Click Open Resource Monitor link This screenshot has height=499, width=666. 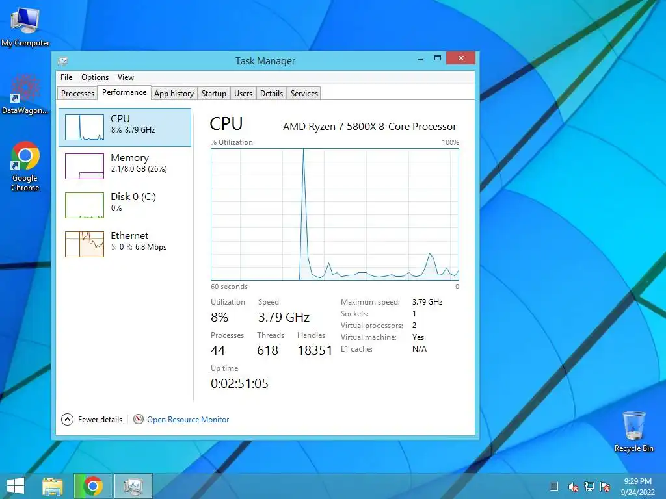tap(188, 420)
